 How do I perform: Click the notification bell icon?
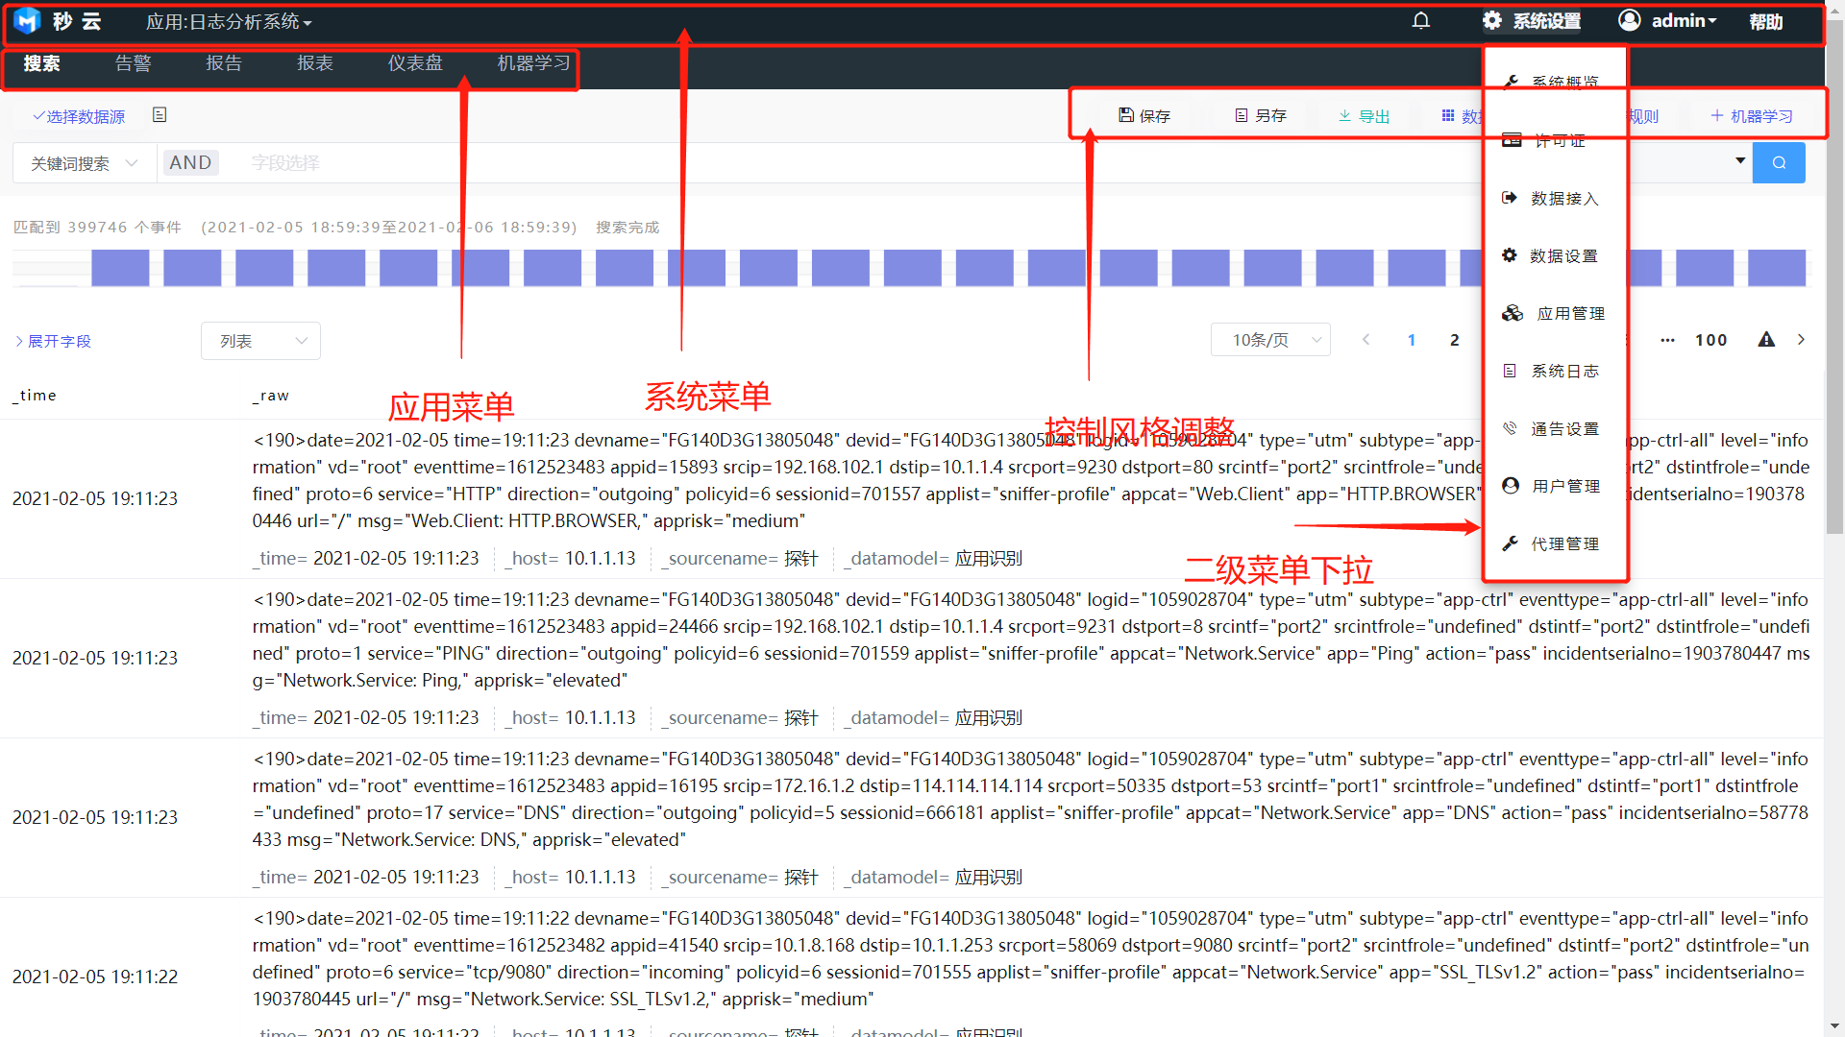[1421, 21]
